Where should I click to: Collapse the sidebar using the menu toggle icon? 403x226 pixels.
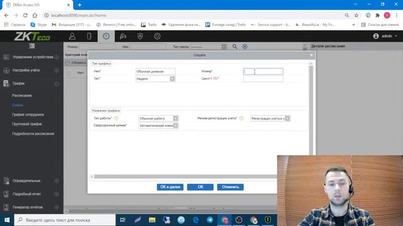(32, 46)
